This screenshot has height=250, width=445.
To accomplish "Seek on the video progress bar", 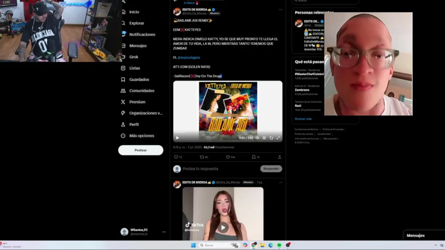I will [228, 132].
